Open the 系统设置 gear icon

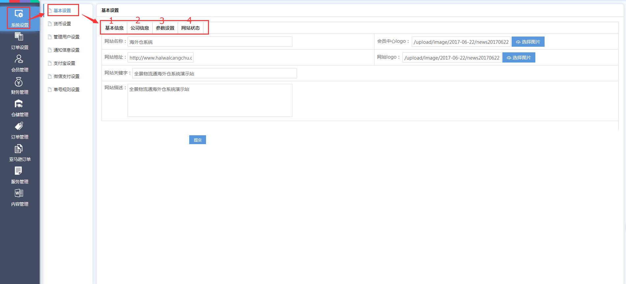pos(19,14)
